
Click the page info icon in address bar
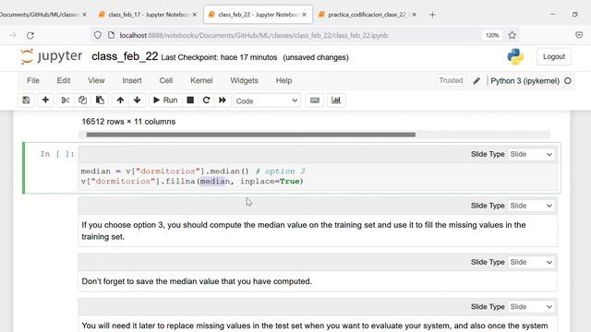(111, 35)
